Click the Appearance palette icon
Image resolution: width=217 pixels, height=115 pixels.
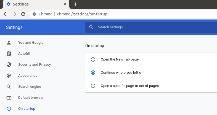click(9, 76)
